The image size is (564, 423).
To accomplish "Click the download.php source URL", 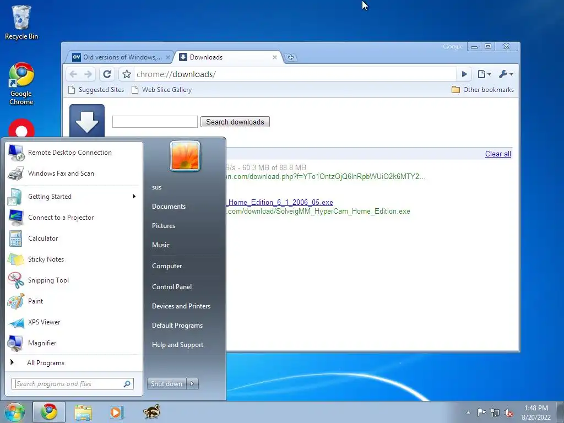I will coord(326,177).
